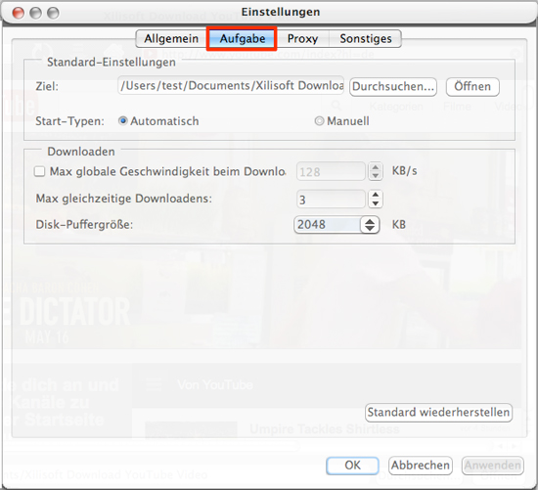Zoom the Einstellungen window
This screenshot has width=538, height=490.
tap(53, 13)
